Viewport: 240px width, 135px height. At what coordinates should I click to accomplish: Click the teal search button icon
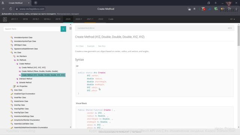coord(63,29)
